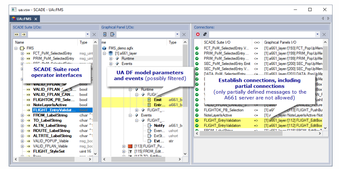Clear the SCADE Suite I/Os filter

(x=94, y=34)
